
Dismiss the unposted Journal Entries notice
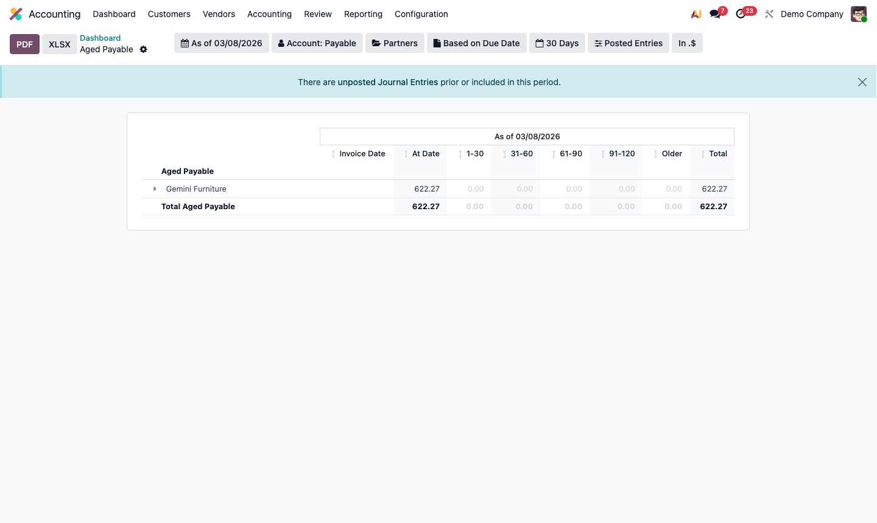(862, 81)
